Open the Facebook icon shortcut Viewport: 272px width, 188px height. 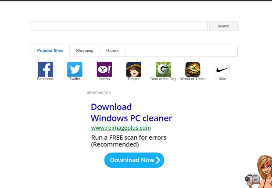(x=45, y=69)
